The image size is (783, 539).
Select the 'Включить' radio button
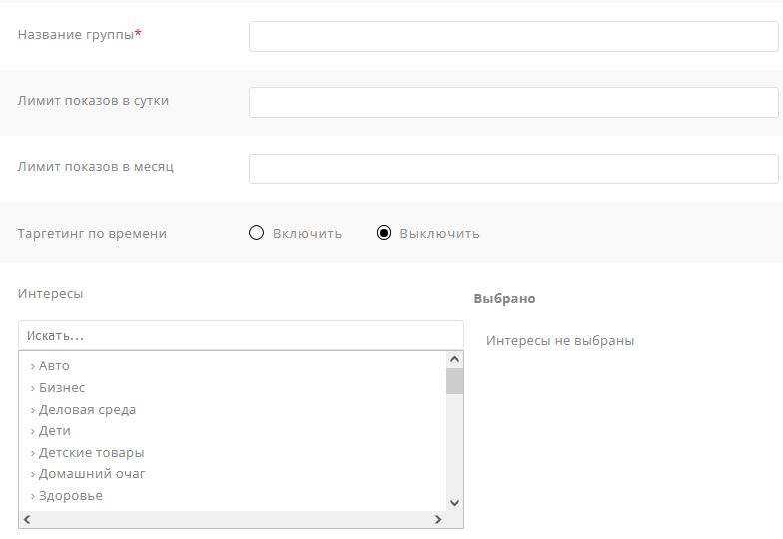(256, 233)
